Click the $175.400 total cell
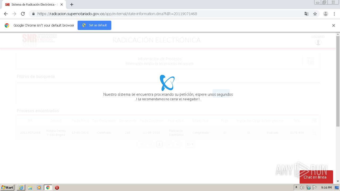 click(x=297, y=133)
